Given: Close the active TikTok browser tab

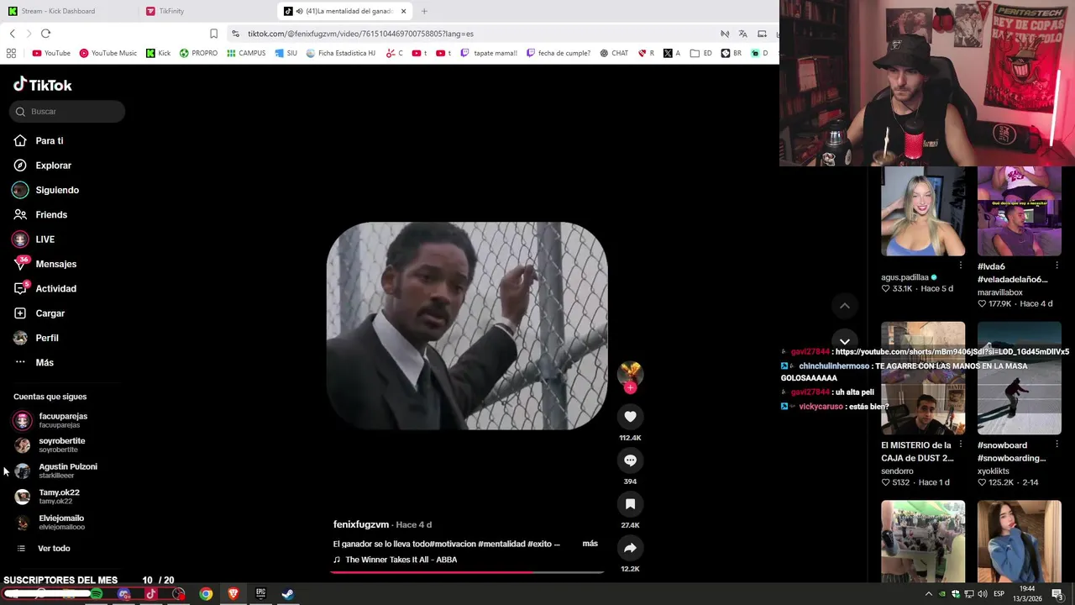Looking at the screenshot, I should tap(403, 11).
